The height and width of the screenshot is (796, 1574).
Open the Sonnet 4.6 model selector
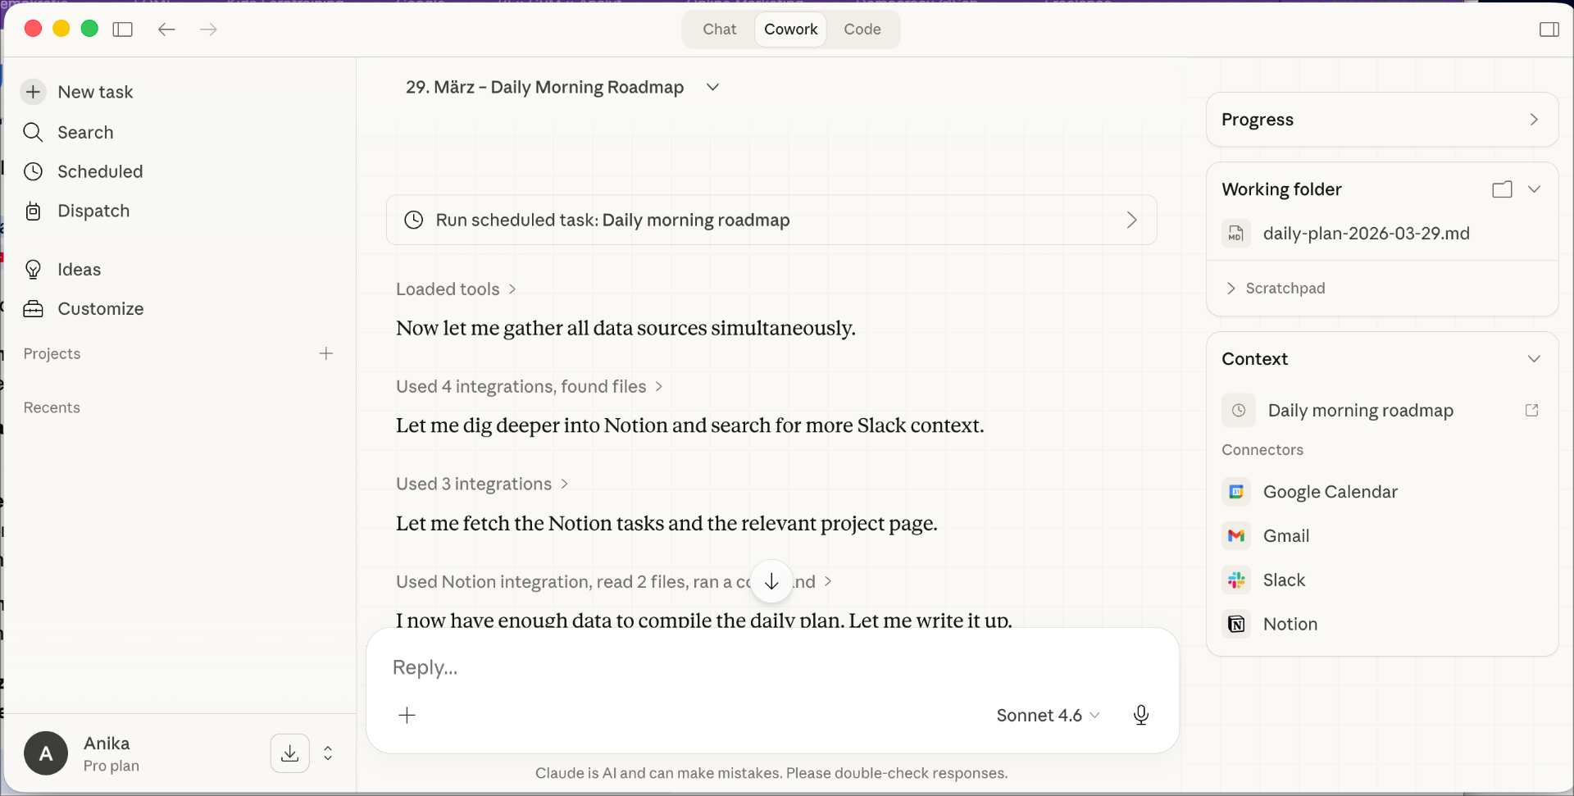coord(1047,715)
